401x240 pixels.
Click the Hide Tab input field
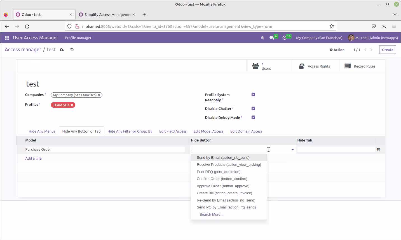point(336,149)
